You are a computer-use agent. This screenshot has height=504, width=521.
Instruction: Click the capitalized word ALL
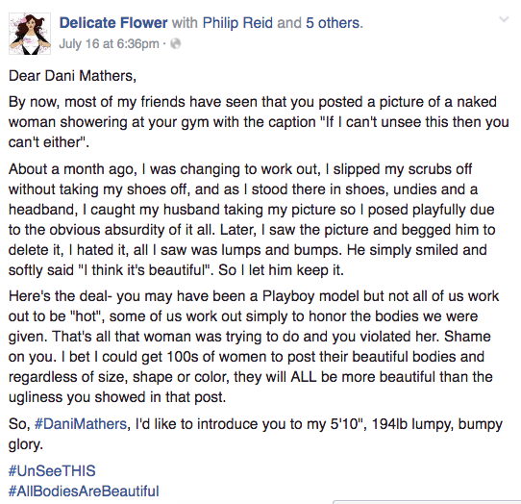(304, 377)
